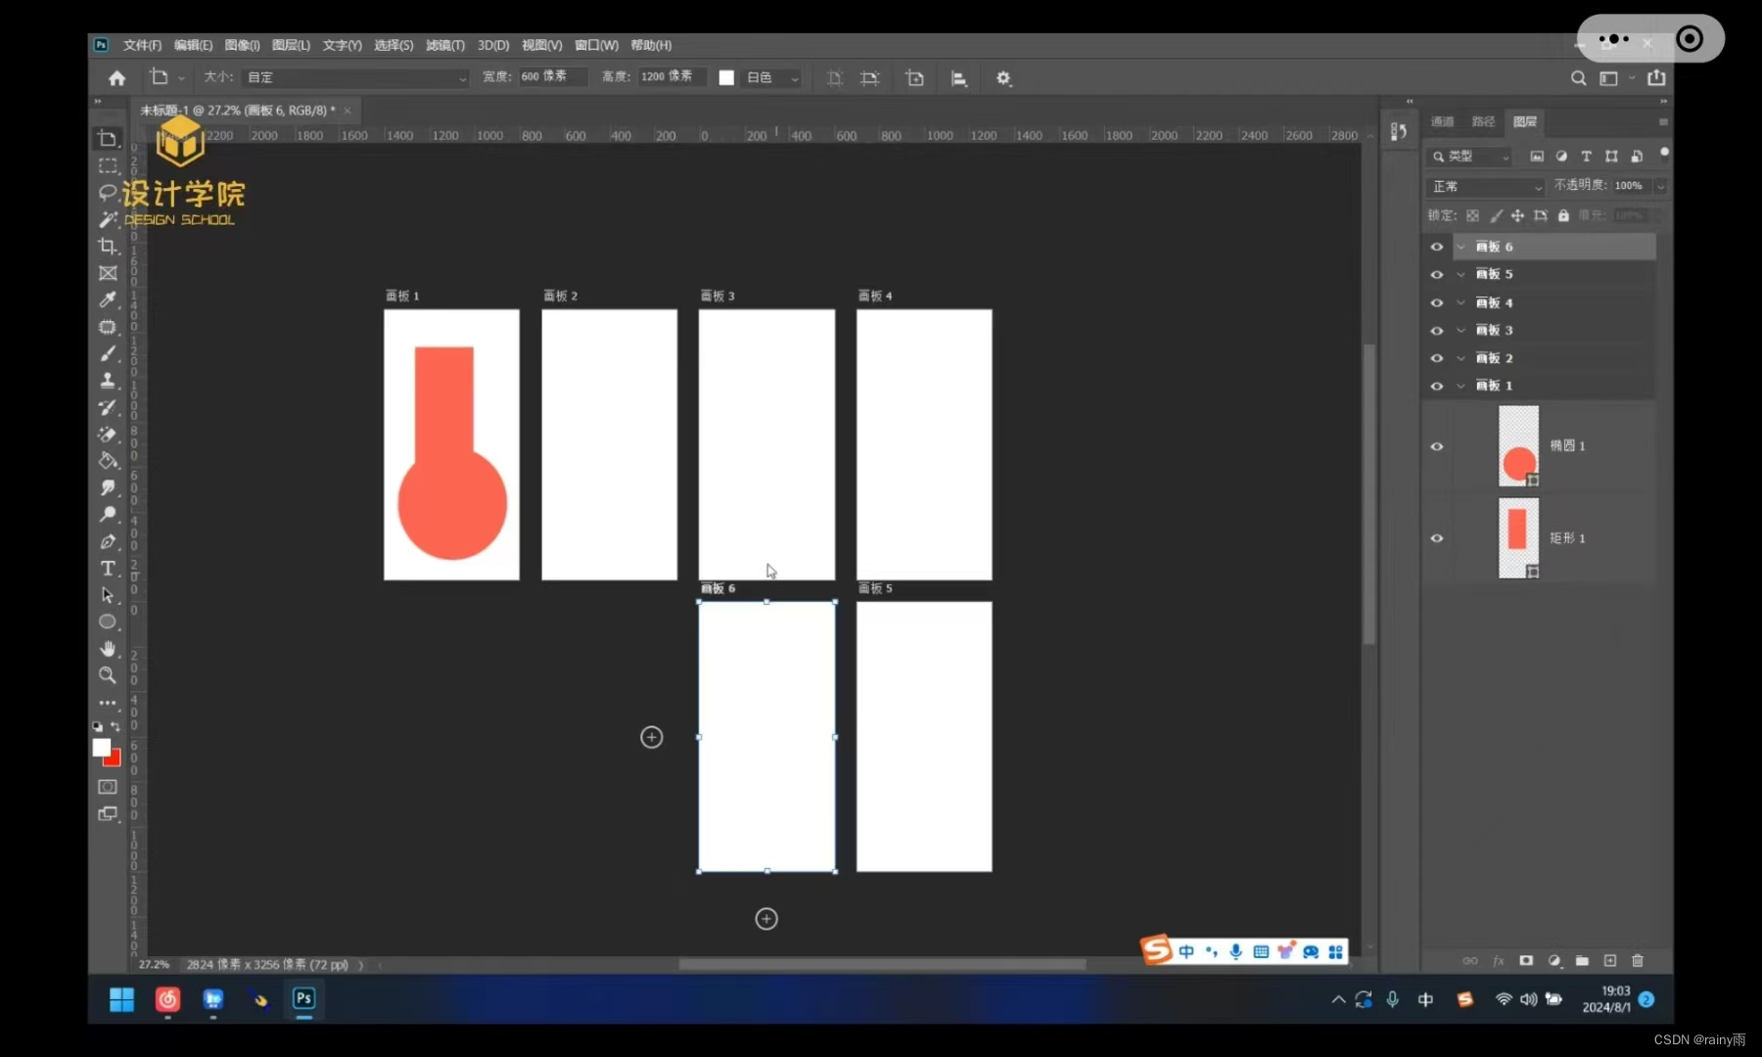Open the 文件(F) menu
Screen dimensions: 1762x1057
pyautogui.click(x=142, y=45)
